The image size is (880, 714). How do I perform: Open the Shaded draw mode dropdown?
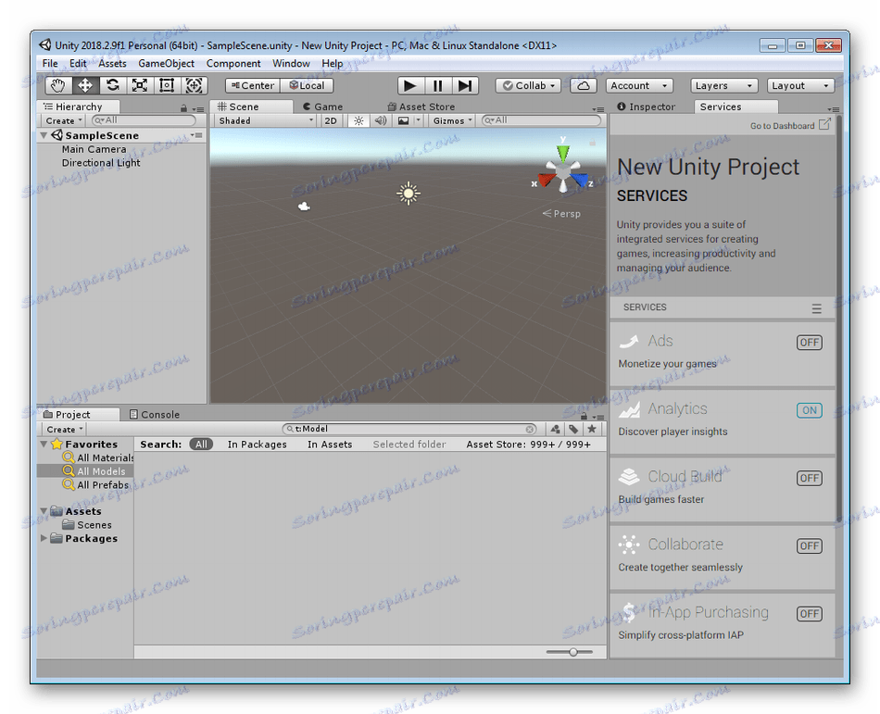(266, 120)
